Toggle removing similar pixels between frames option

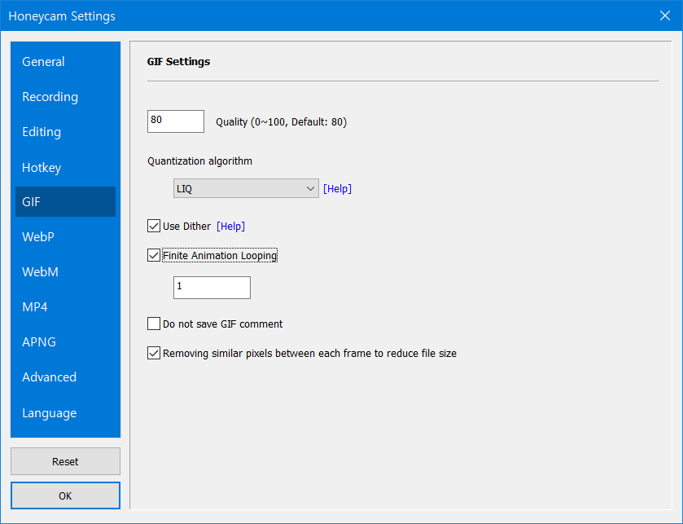154,354
